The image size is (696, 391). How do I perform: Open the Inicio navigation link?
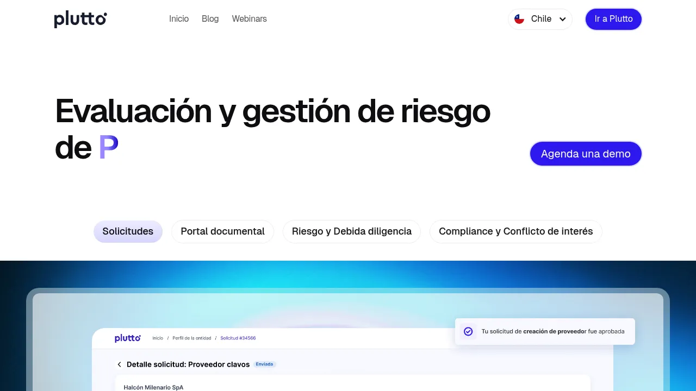(179, 19)
